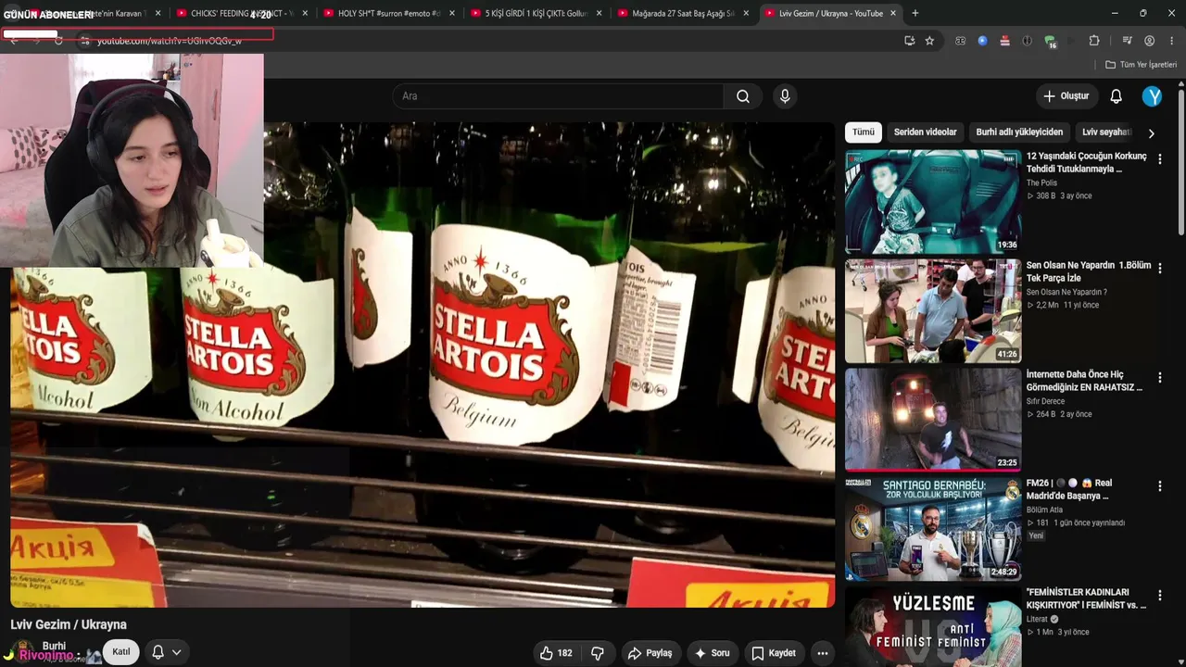The height and width of the screenshot is (667, 1186).
Task: Switch to 'HOLY SH*T #surron' tab
Action: [x=387, y=13]
